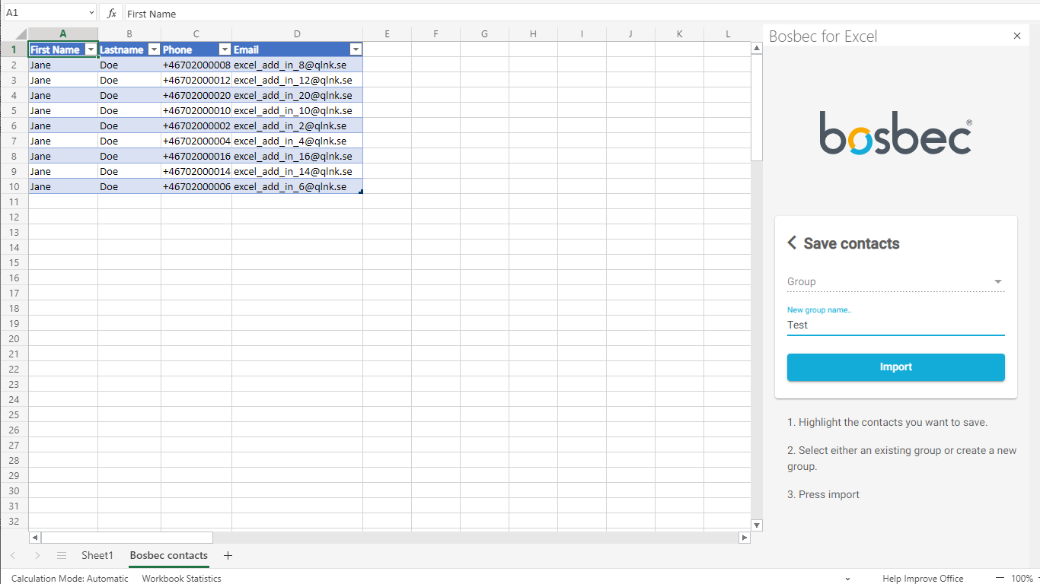The height and width of the screenshot is (584, 1040).
Task: Click the Jane cell in row 10
Action: pos(63,186)
